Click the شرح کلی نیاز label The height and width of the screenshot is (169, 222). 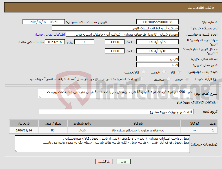(206, 94)
